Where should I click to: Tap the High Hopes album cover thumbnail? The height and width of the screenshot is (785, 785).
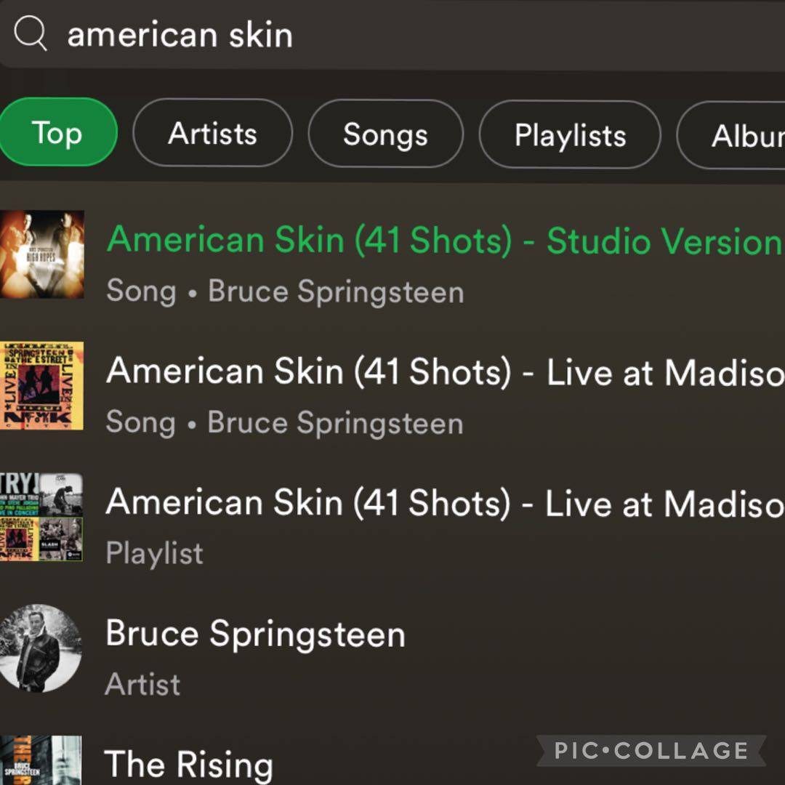(x=41, y=254)
